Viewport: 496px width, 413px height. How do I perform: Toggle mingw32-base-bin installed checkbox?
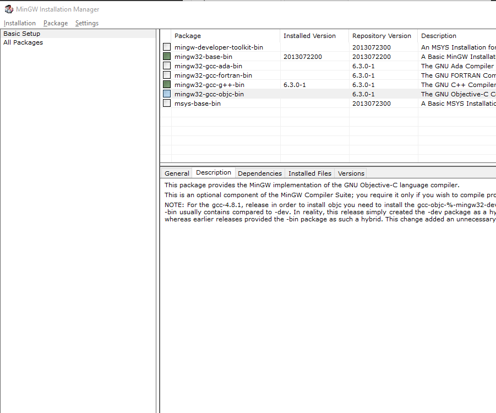point(167,56)
